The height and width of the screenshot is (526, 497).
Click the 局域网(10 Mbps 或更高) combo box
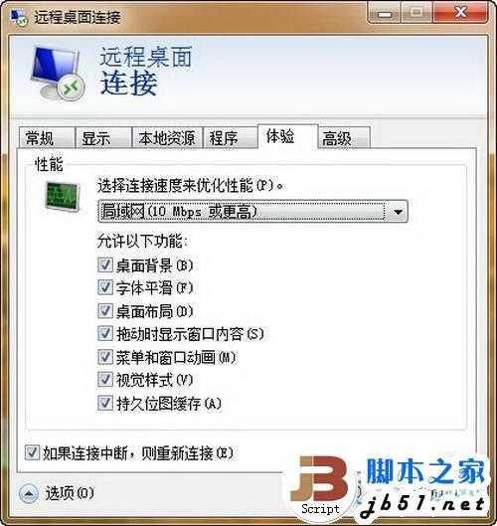(x=252, y=212)
